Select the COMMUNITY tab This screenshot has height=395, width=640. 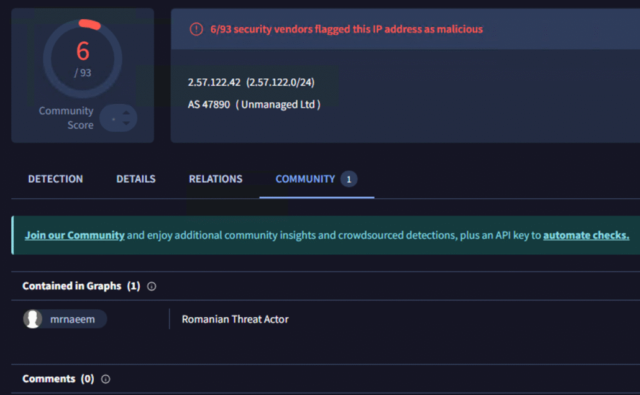(305, 179)
